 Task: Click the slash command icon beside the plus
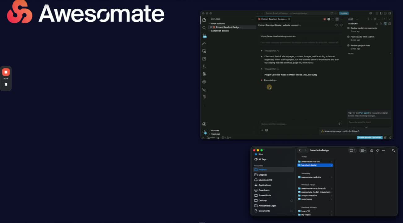pos(266,130)
